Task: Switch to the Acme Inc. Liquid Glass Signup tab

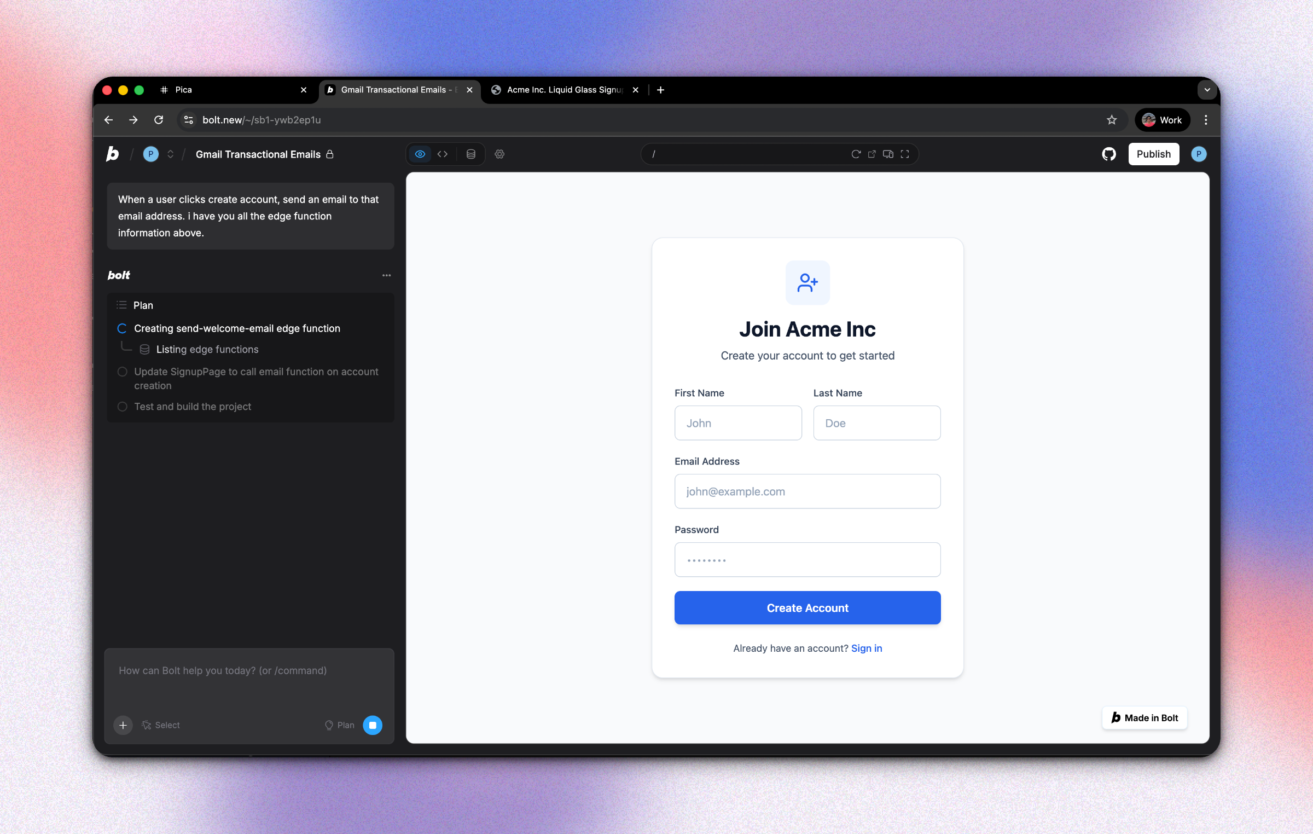Action: pos(563,90)
